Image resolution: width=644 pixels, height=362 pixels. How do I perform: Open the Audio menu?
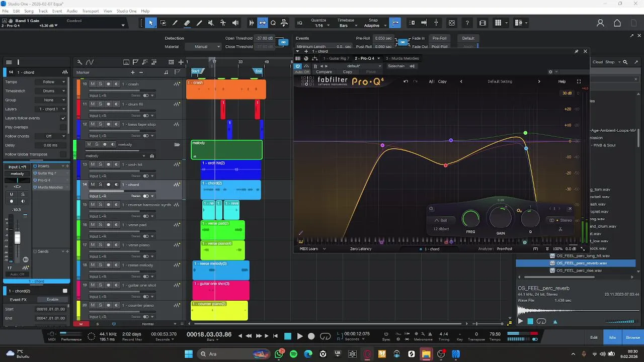[x=72, y=11]
